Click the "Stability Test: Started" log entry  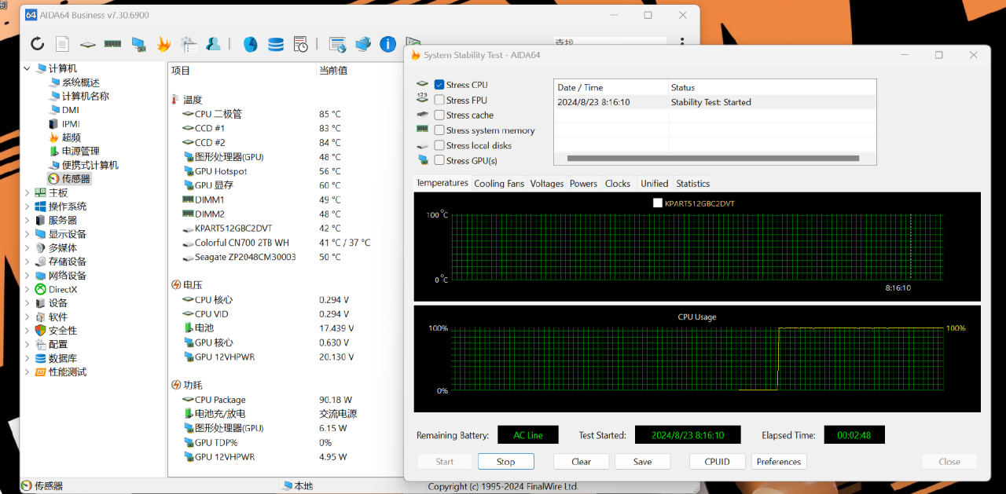point(711,102)
